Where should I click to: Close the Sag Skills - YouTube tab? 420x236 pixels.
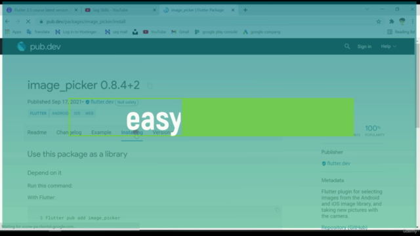point(154,10)
